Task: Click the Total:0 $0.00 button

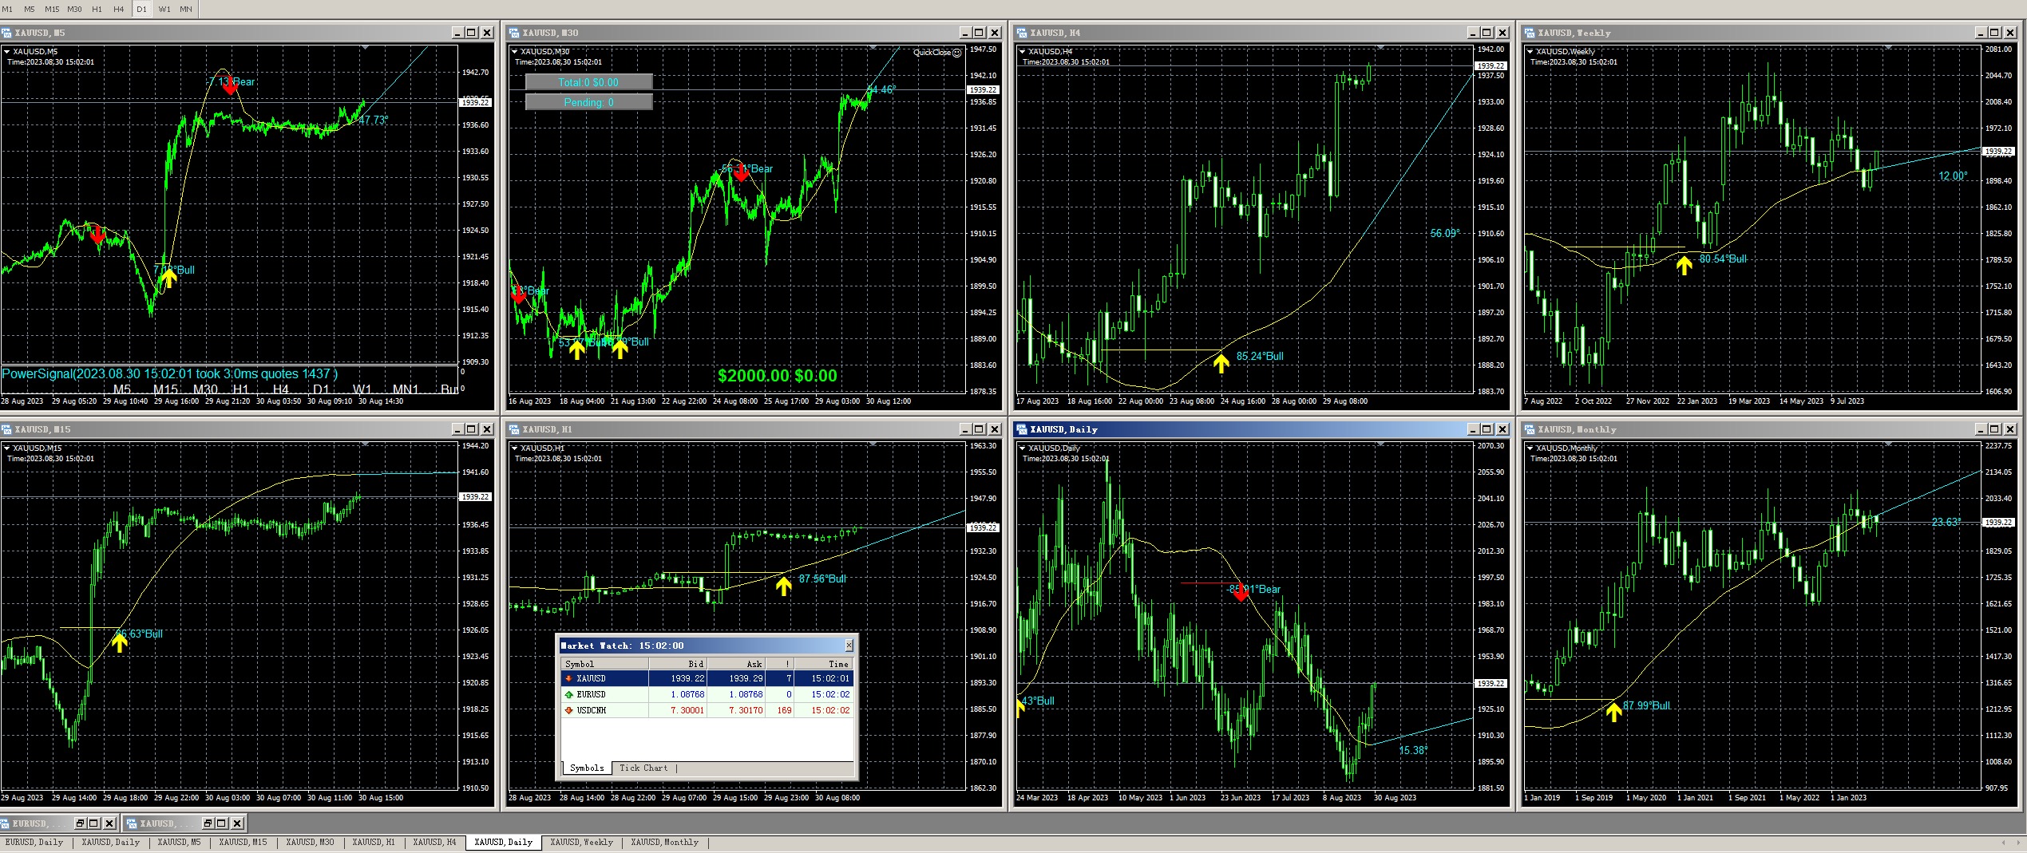Action: [588, 82]
